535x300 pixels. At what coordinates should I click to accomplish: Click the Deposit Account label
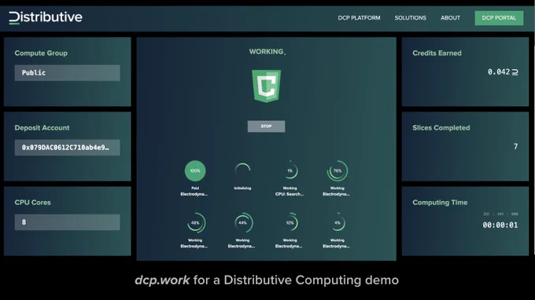pyautogui.click(x=42, y=128)
